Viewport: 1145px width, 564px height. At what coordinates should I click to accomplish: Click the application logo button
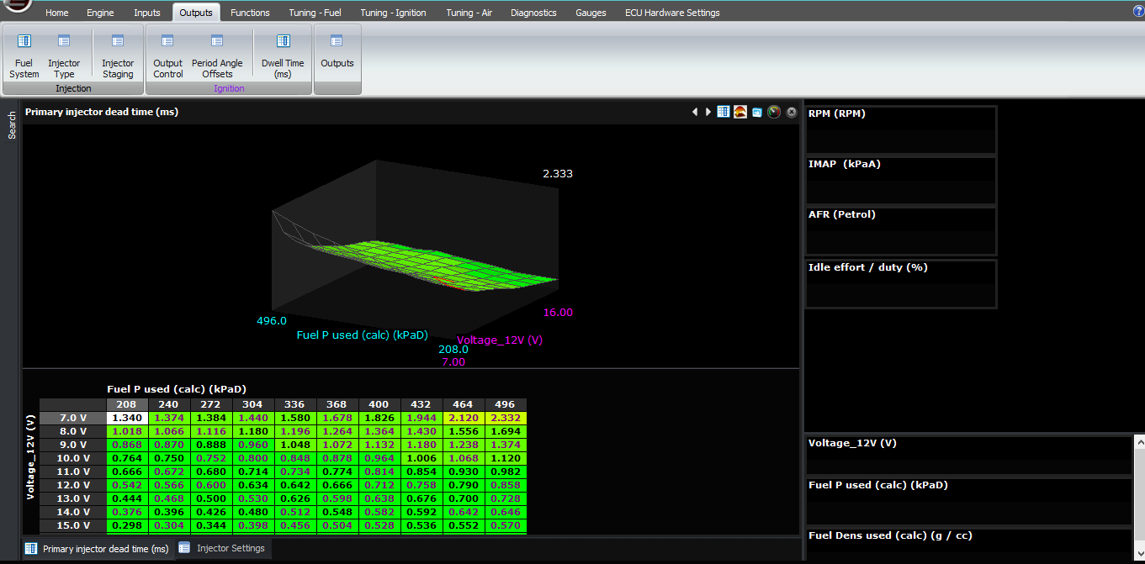(17, 5)
